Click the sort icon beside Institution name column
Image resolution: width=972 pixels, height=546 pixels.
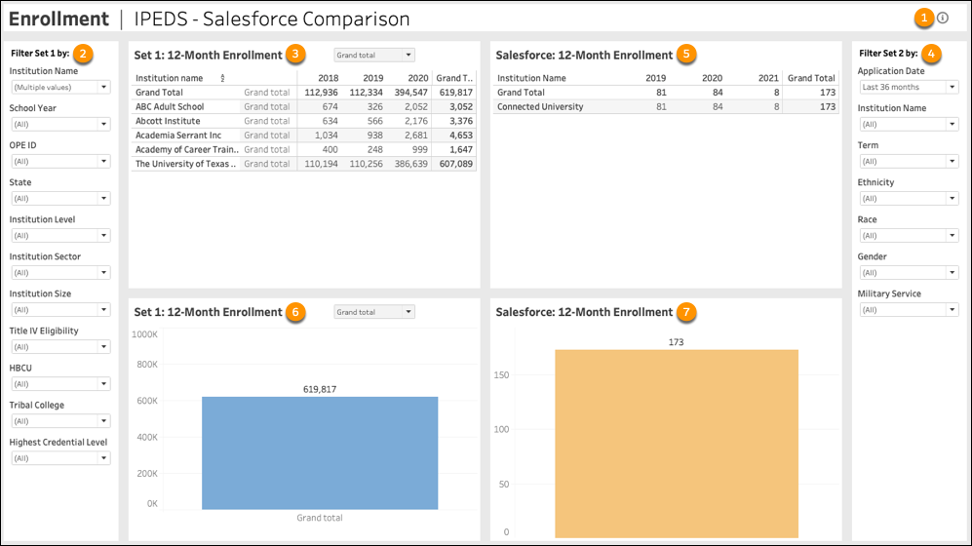pyautogui.click(x=222, y=78)
